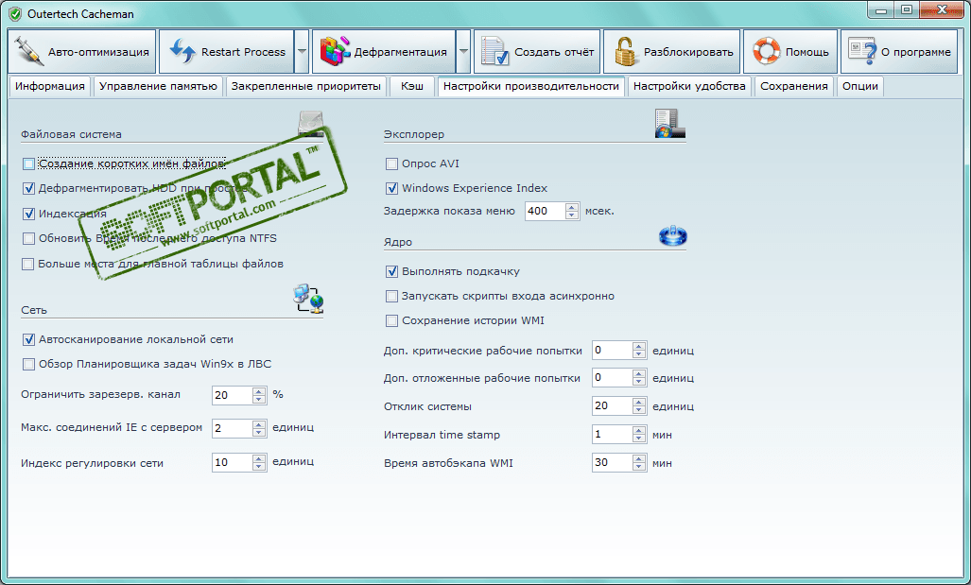Screen dimensions: 971x585
Task: Open the Информация tab
Action: click(x=50, y=86)
